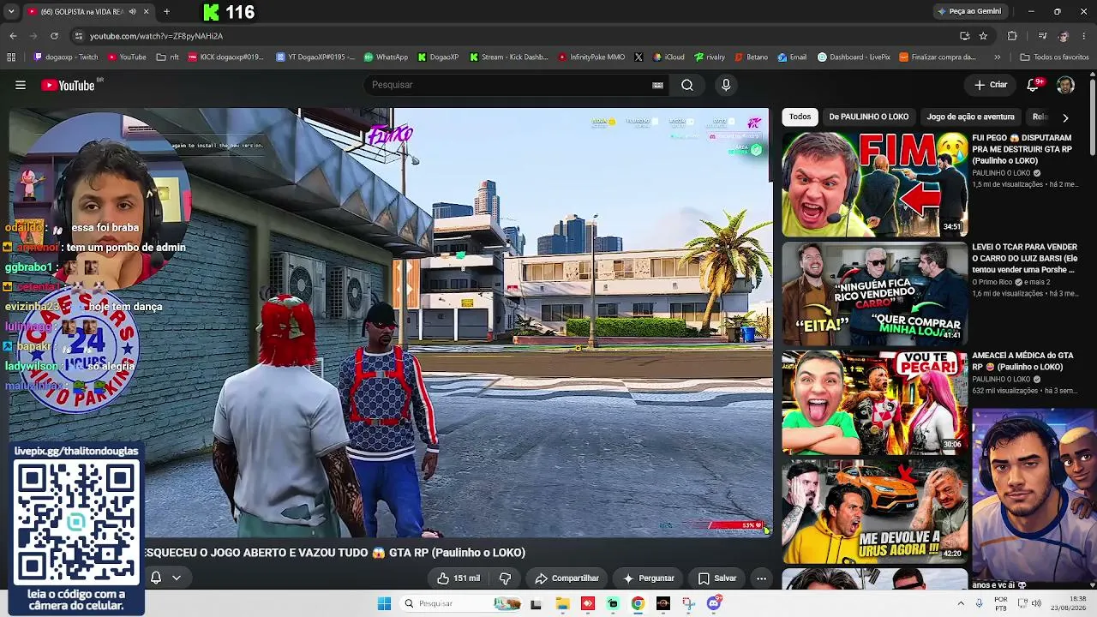Click the Chrome address bar URL

[x=156, y=36]
